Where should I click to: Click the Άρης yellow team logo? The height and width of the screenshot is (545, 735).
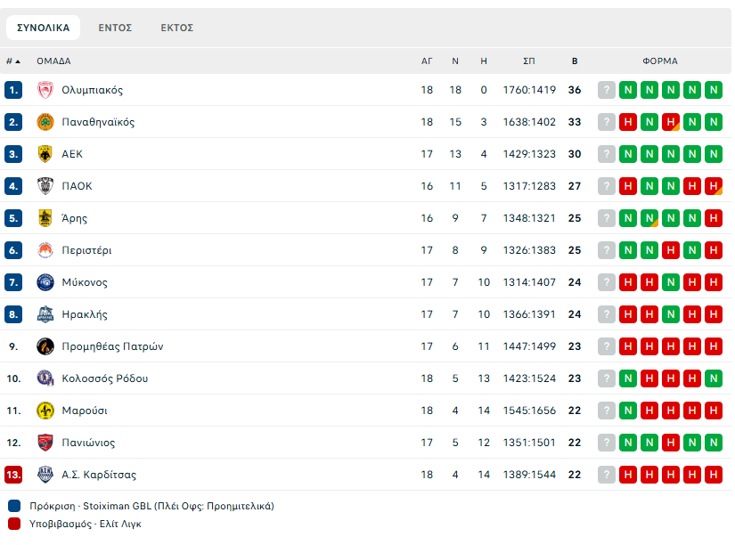tap(45, 218)
